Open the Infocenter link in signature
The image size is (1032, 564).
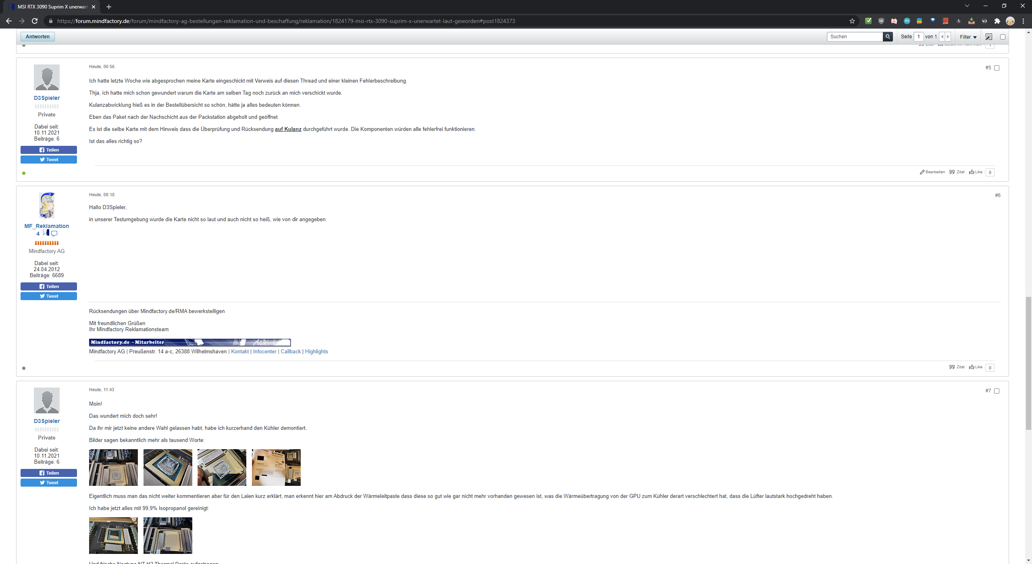264,352
